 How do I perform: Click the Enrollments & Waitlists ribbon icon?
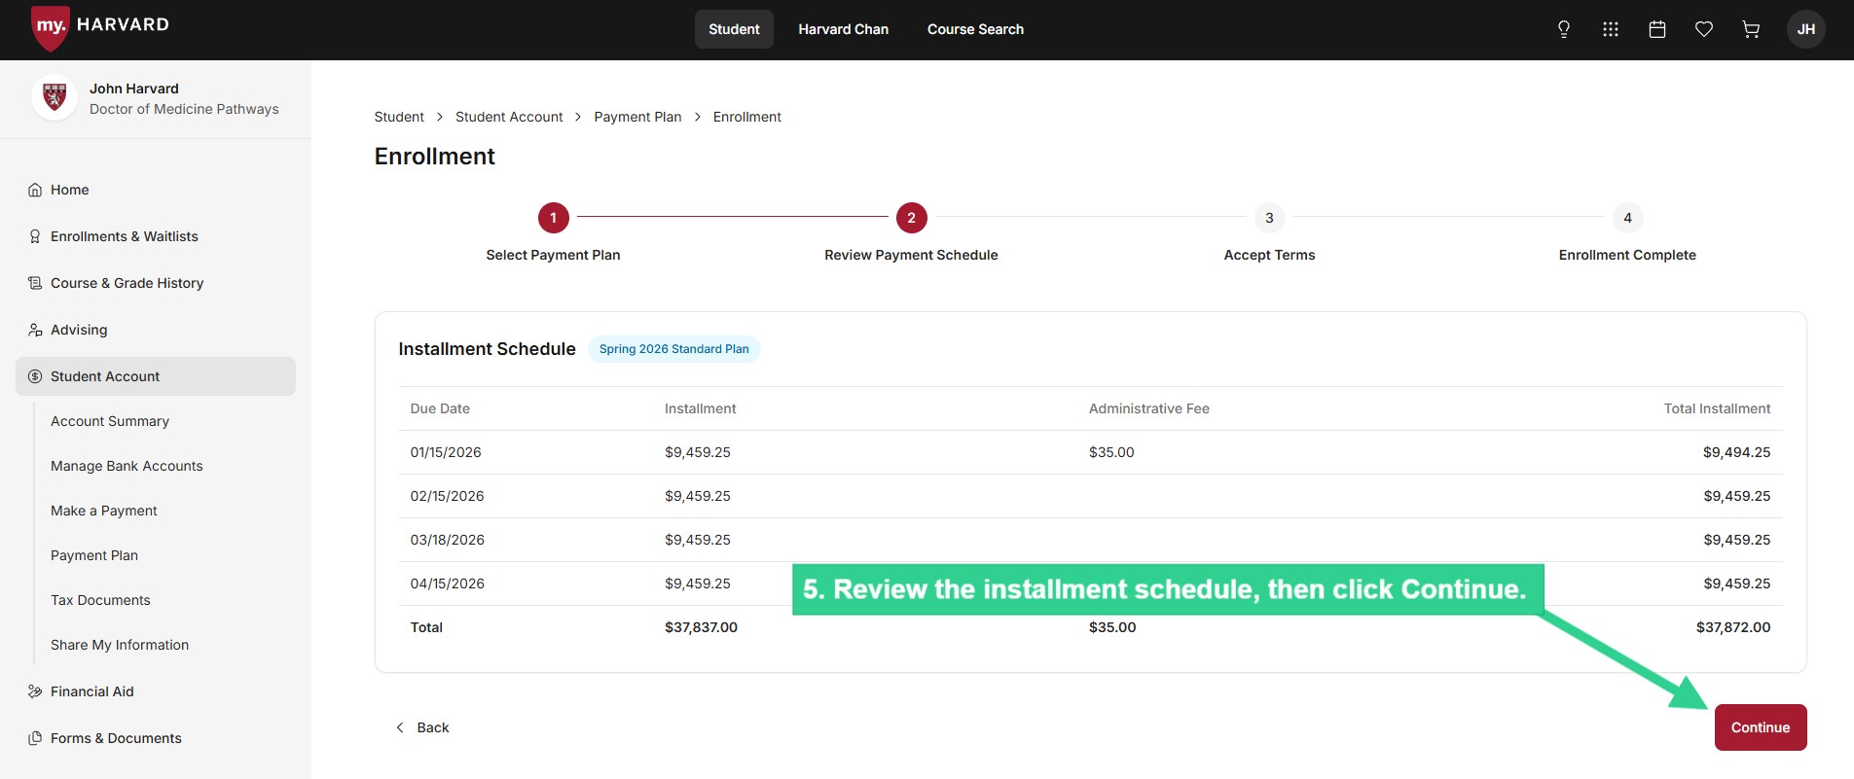click(35, 236)
